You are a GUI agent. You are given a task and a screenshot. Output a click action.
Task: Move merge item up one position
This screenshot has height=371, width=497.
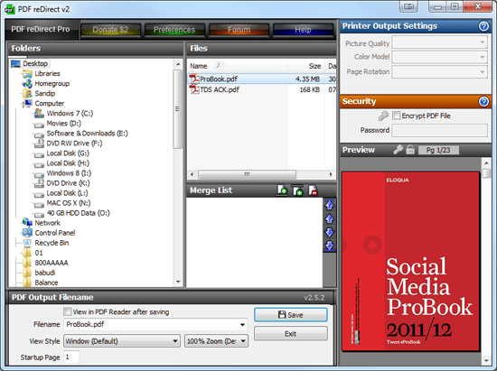(x=330, y=218)
